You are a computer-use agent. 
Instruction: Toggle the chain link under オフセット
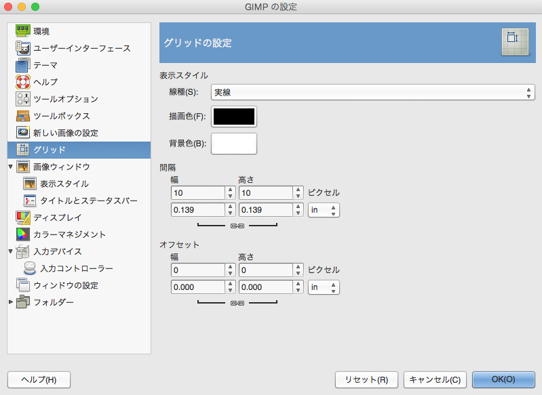(237, 303)
